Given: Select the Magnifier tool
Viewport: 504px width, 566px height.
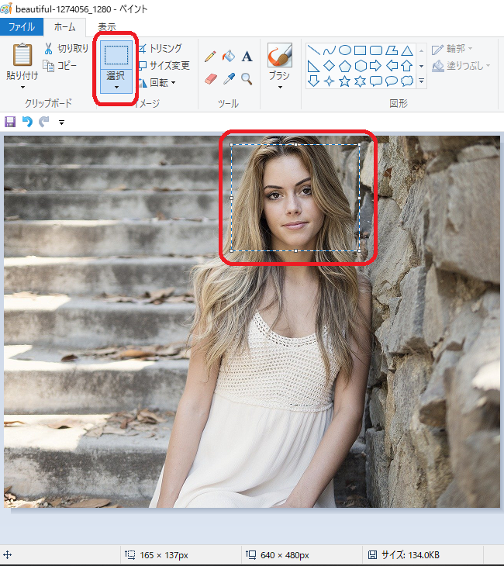Looking at the screenshot, I should (247, 78).
